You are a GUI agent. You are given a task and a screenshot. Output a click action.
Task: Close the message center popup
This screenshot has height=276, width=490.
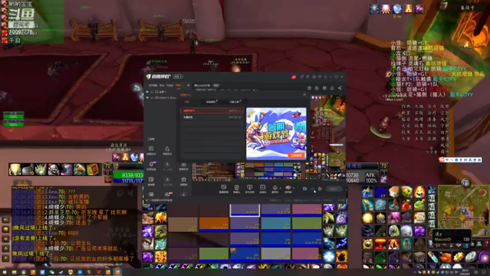coord(304,94)
